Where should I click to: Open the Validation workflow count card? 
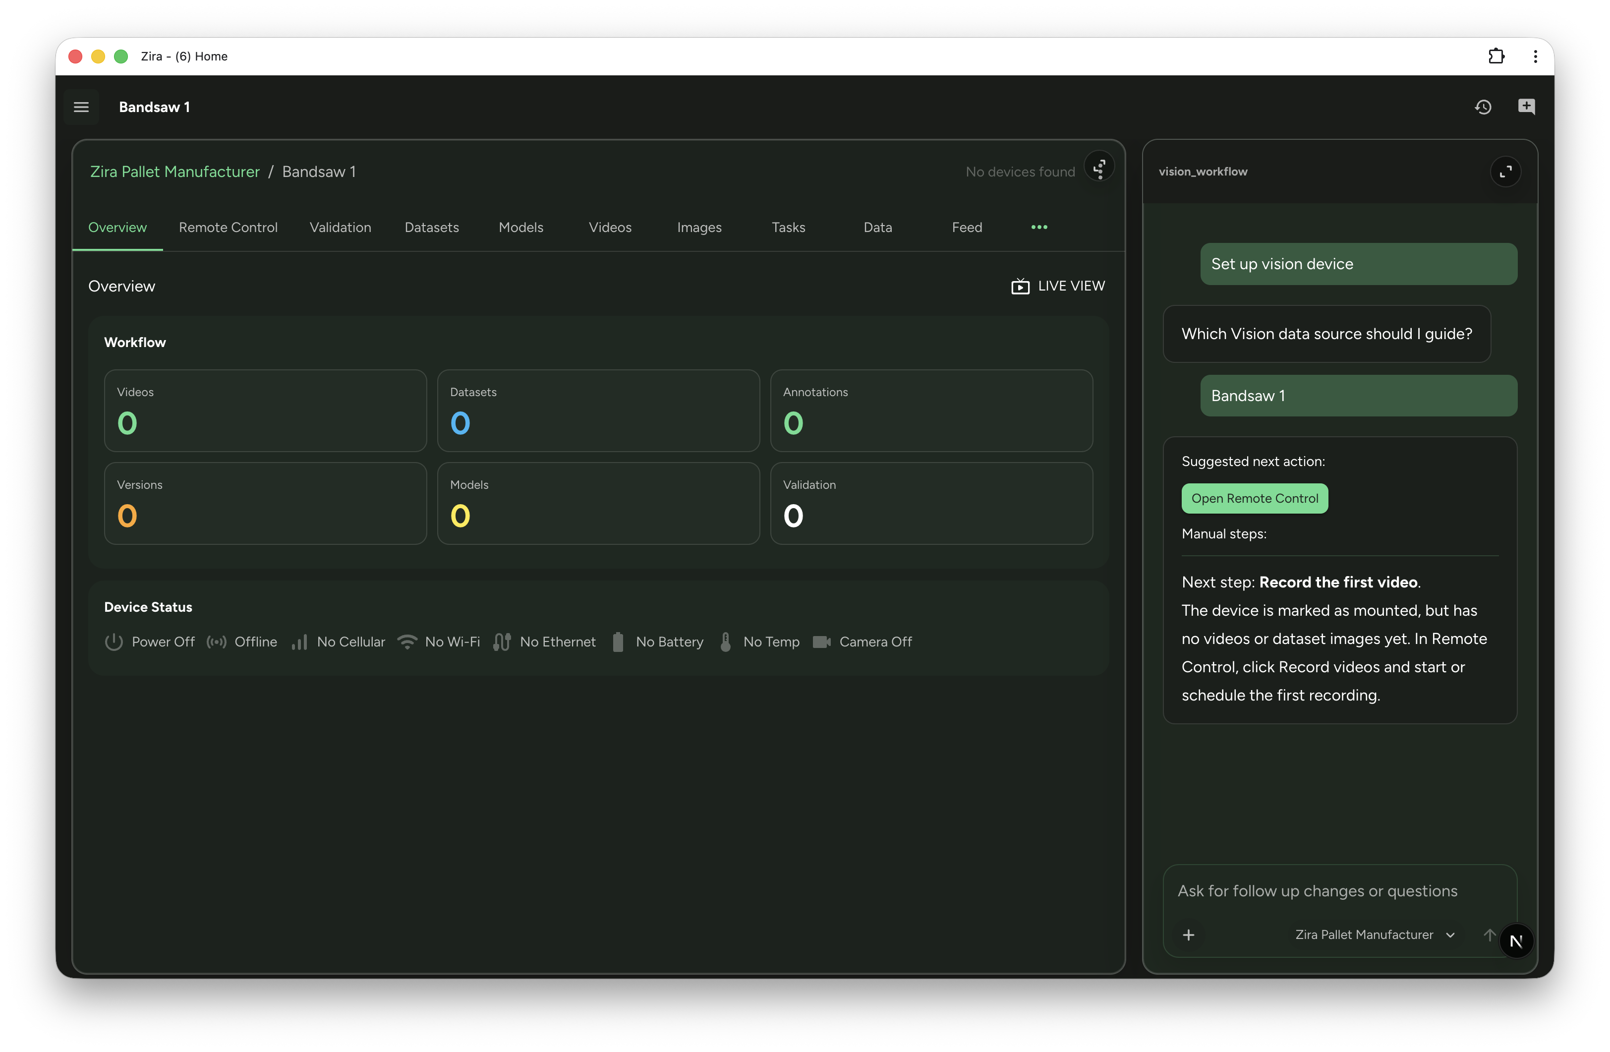pos(931,503)
